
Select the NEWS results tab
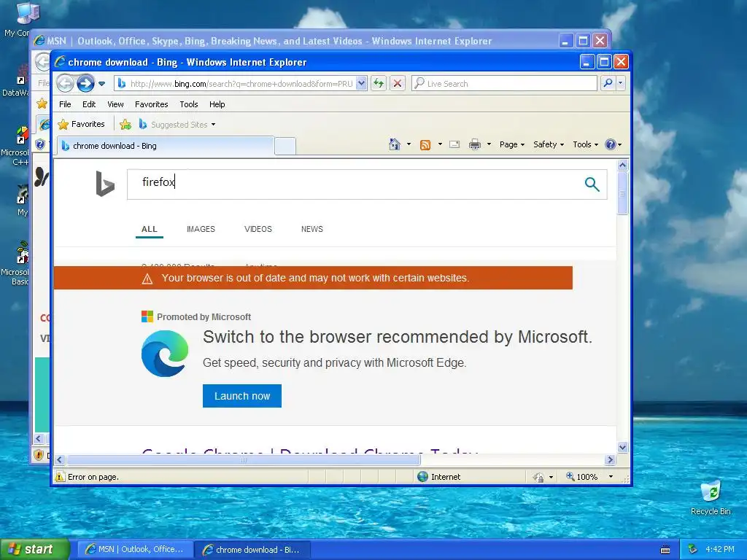coord(311,229)
